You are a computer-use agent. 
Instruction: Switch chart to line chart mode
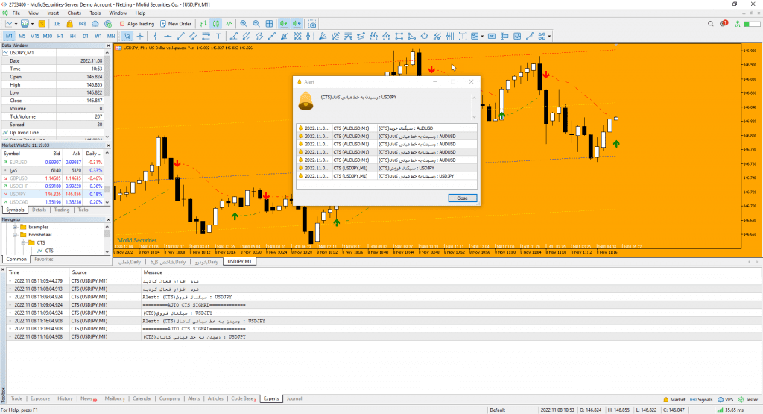tap(229, 23)
